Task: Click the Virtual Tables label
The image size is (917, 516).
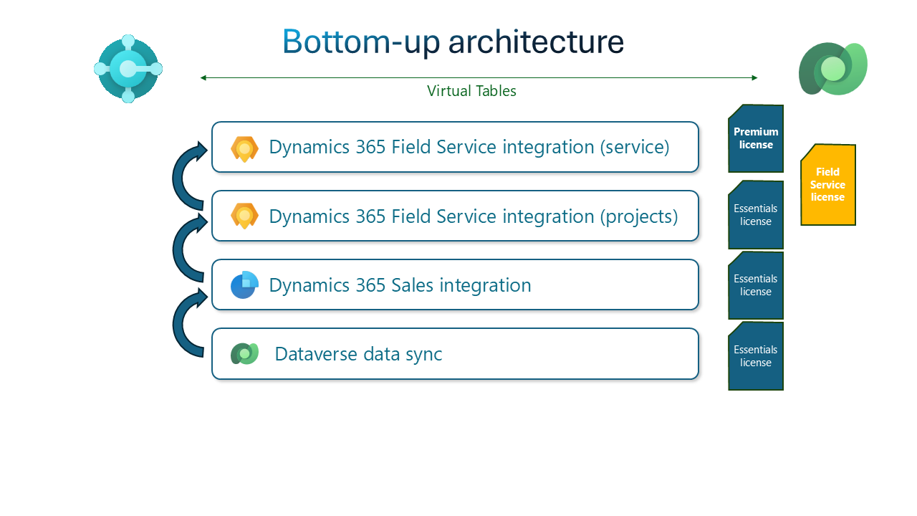Action: coord(471,91)
